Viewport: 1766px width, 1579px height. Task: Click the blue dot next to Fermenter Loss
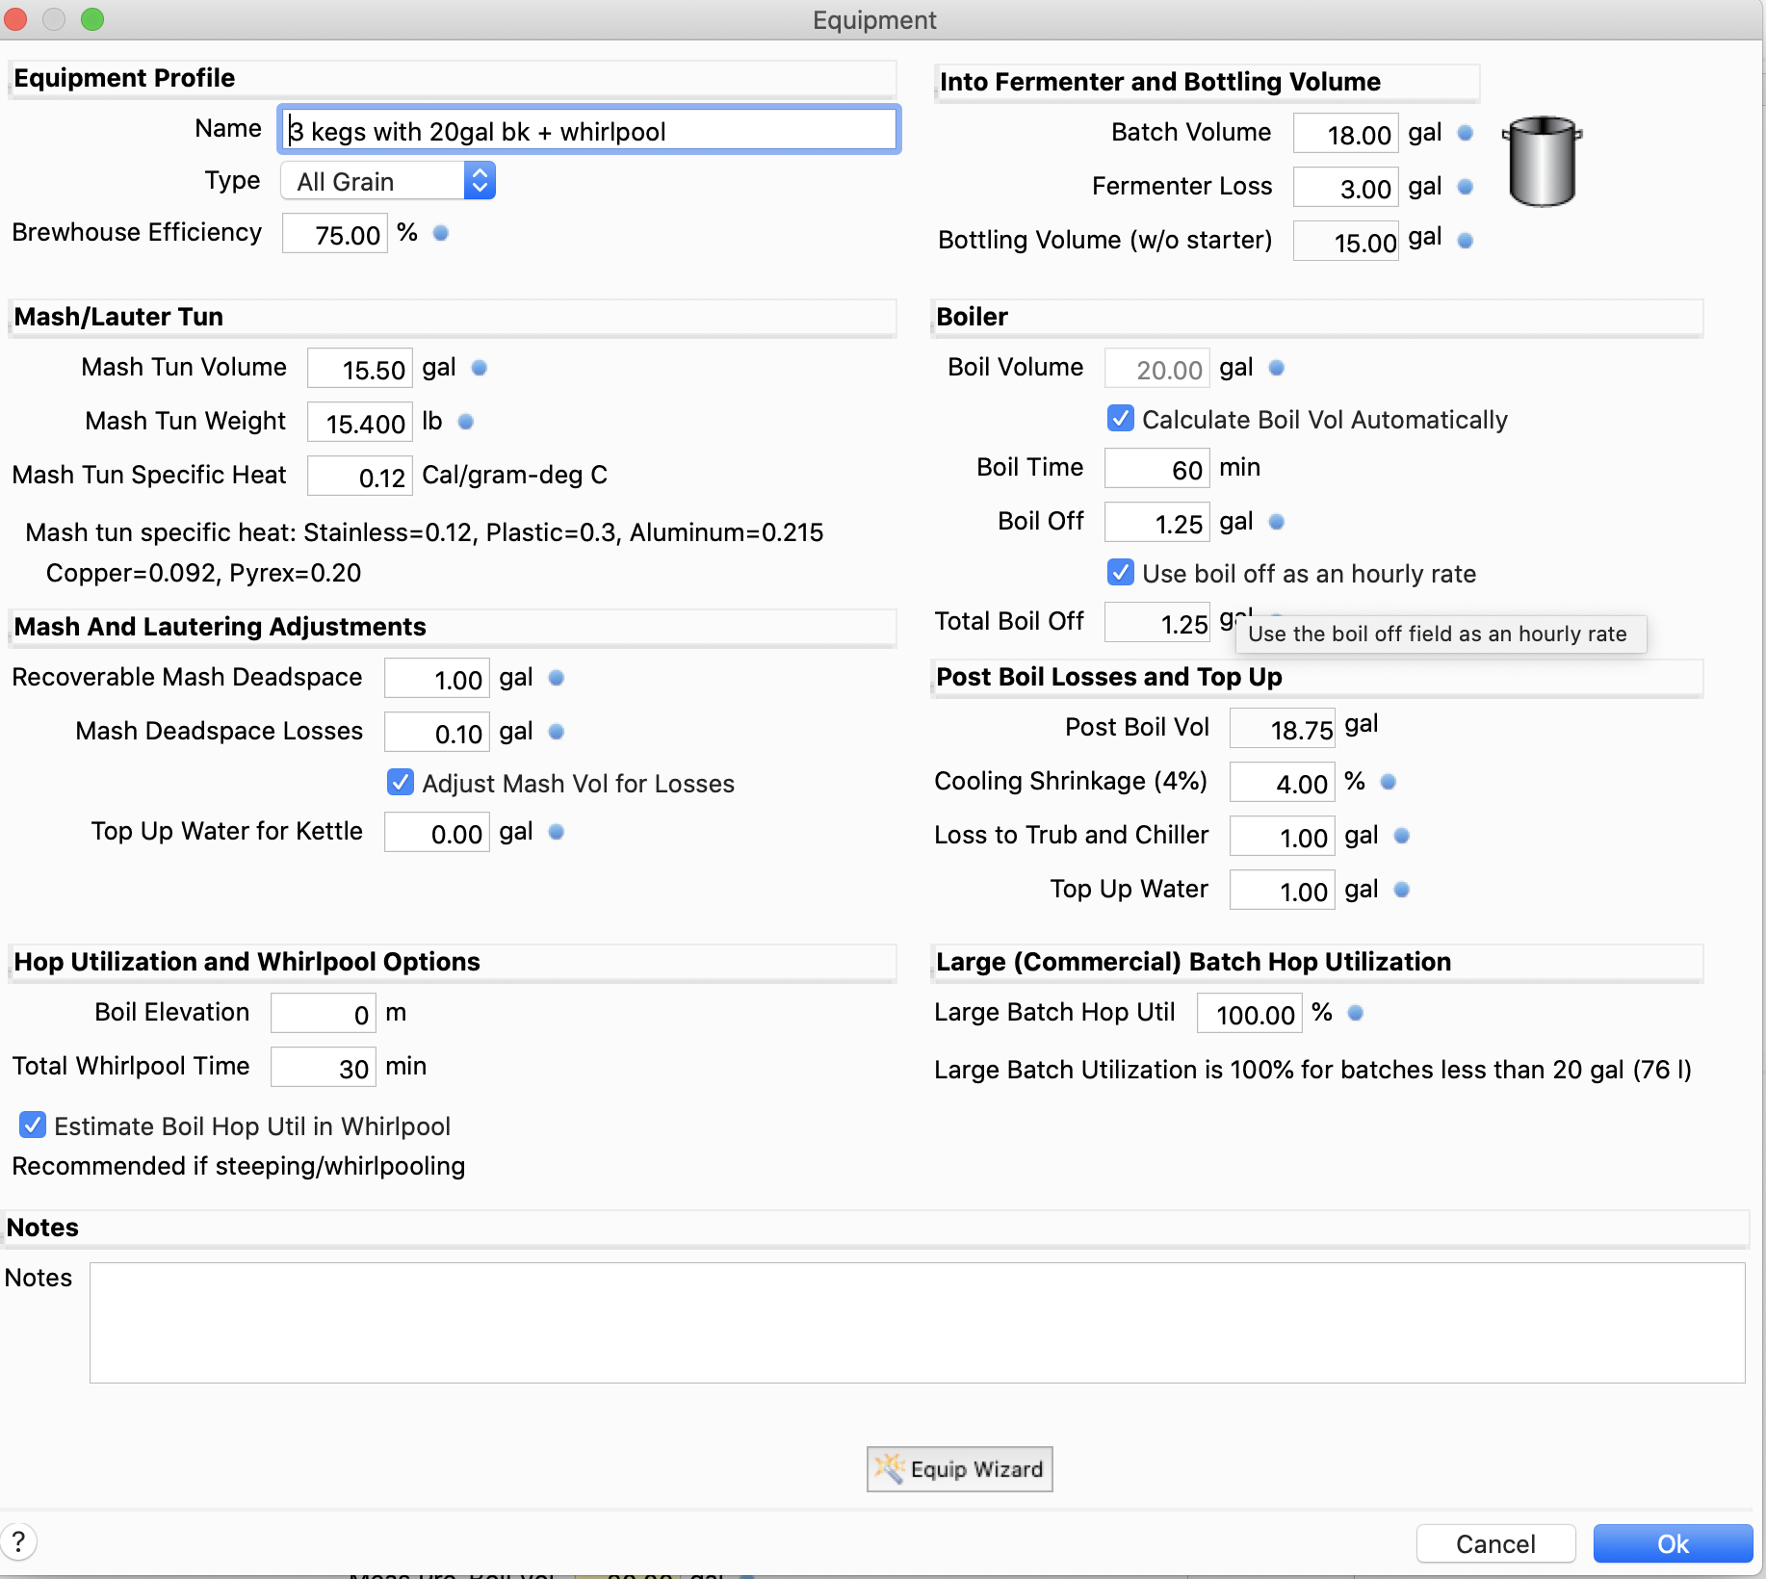(x=1466, y=187)
